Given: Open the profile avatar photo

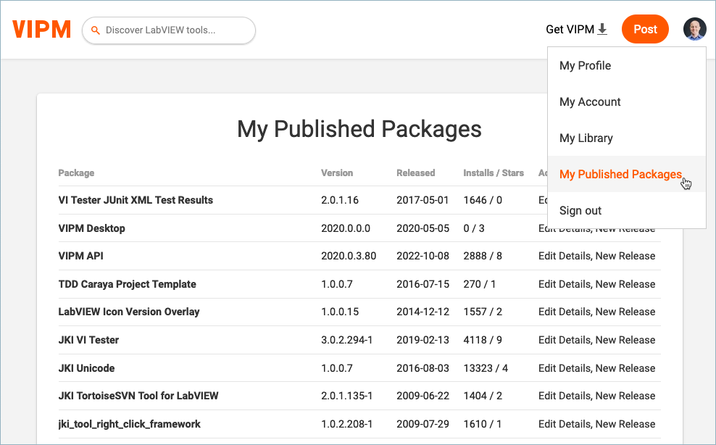Looking at the screenshot, I should tap(694, 29).
